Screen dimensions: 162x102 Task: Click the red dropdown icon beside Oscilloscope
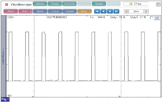[7, 5]
